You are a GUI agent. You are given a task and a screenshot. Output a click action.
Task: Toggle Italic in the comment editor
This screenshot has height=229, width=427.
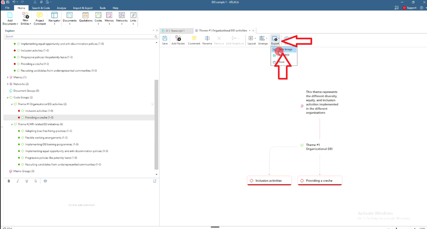pos(18,181)
